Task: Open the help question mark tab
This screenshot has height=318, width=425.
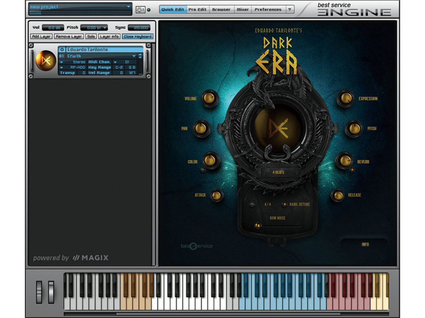Action: click(290, 9)
